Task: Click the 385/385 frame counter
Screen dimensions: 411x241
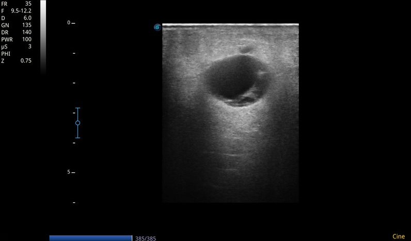Action: [145, 238]
